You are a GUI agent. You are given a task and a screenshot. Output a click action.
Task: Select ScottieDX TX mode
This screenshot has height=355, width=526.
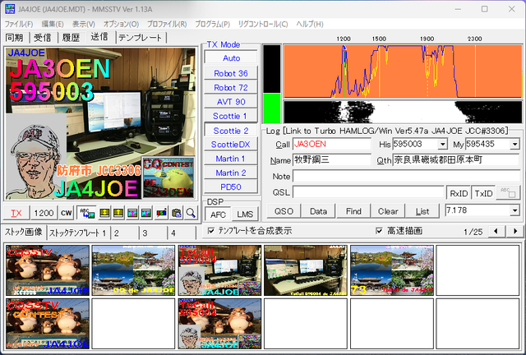coord(231,145)
